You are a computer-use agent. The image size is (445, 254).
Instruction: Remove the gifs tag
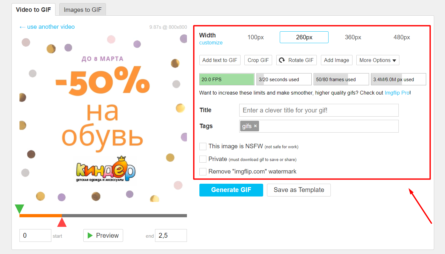click(255, 126)
